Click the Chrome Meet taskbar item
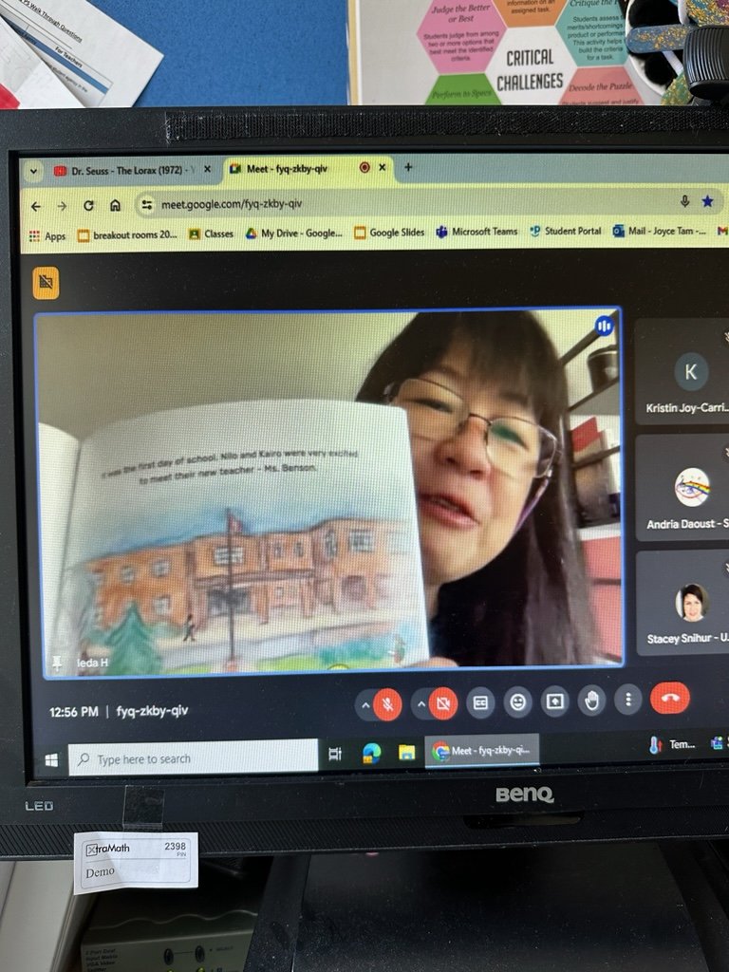This screenshot has height=972, width=729. tap(481, 751)
